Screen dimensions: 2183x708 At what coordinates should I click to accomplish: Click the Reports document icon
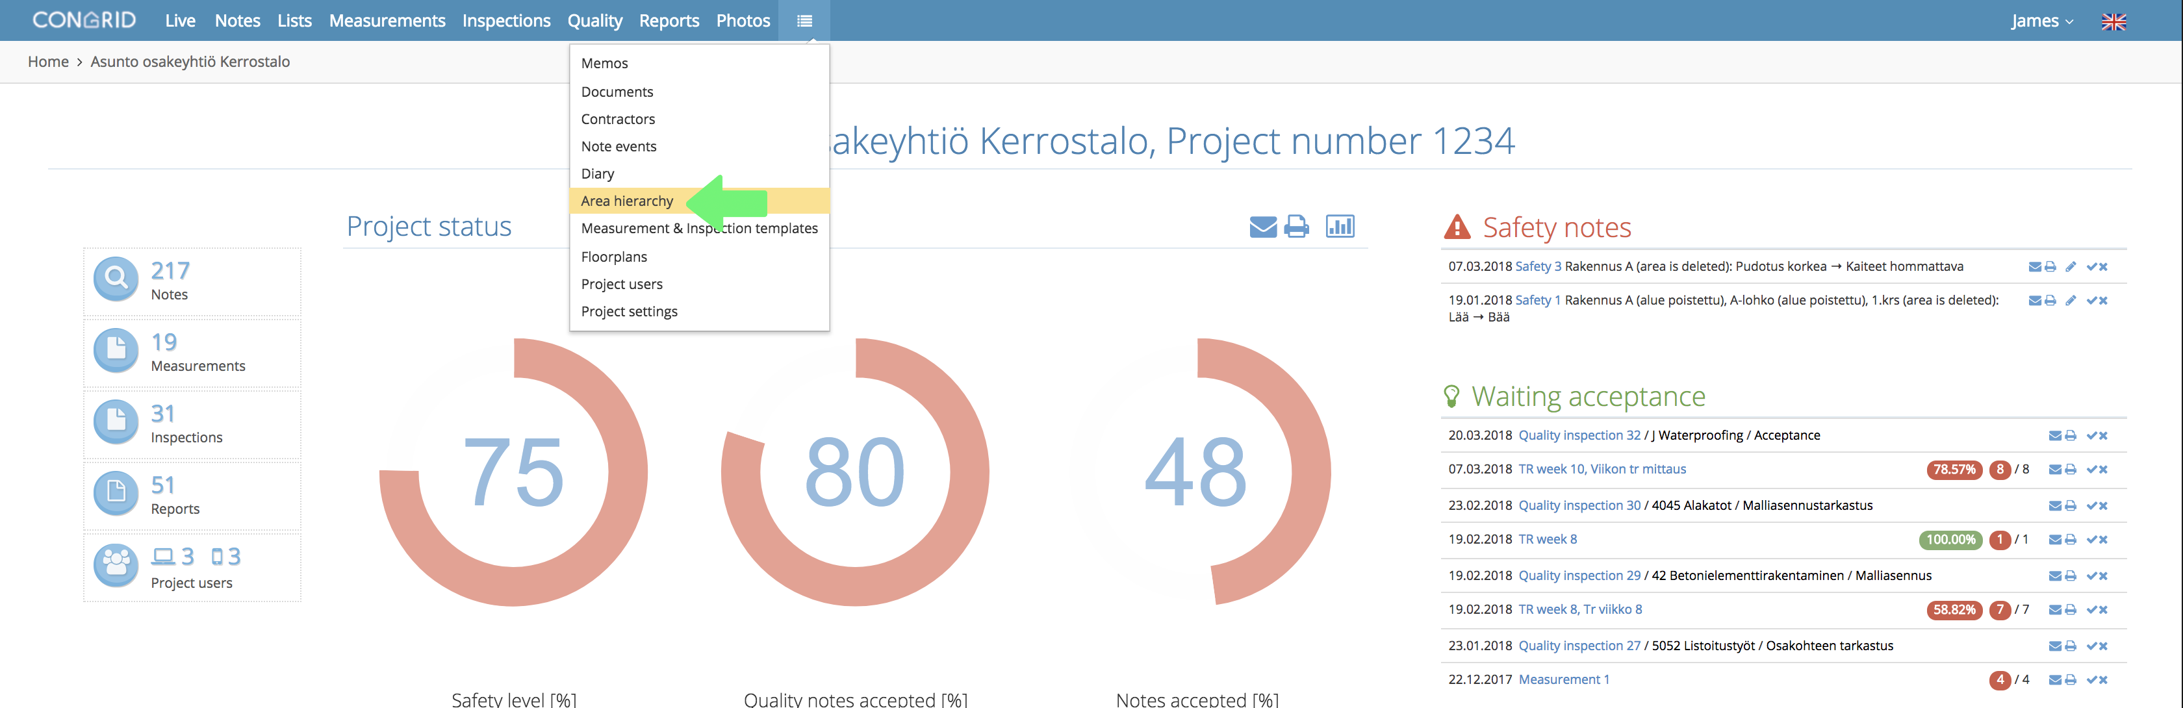[x=116, y=492]
